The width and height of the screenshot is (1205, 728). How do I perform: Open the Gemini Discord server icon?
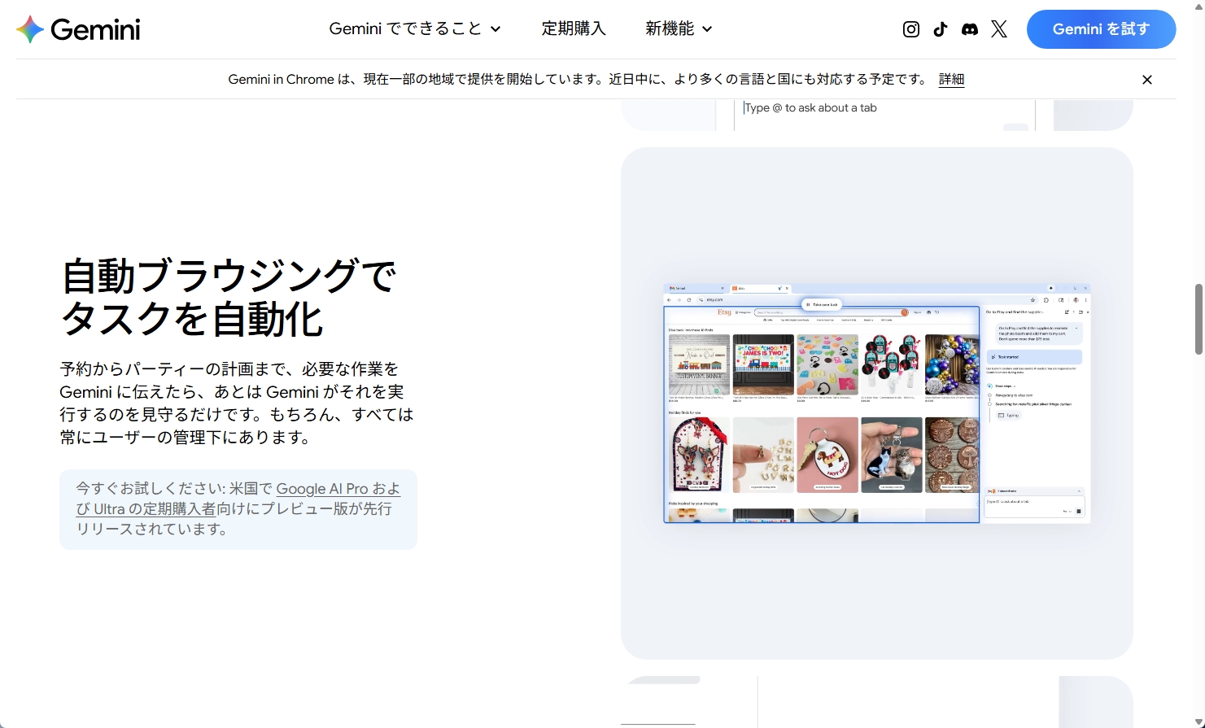tap(970, 29)
